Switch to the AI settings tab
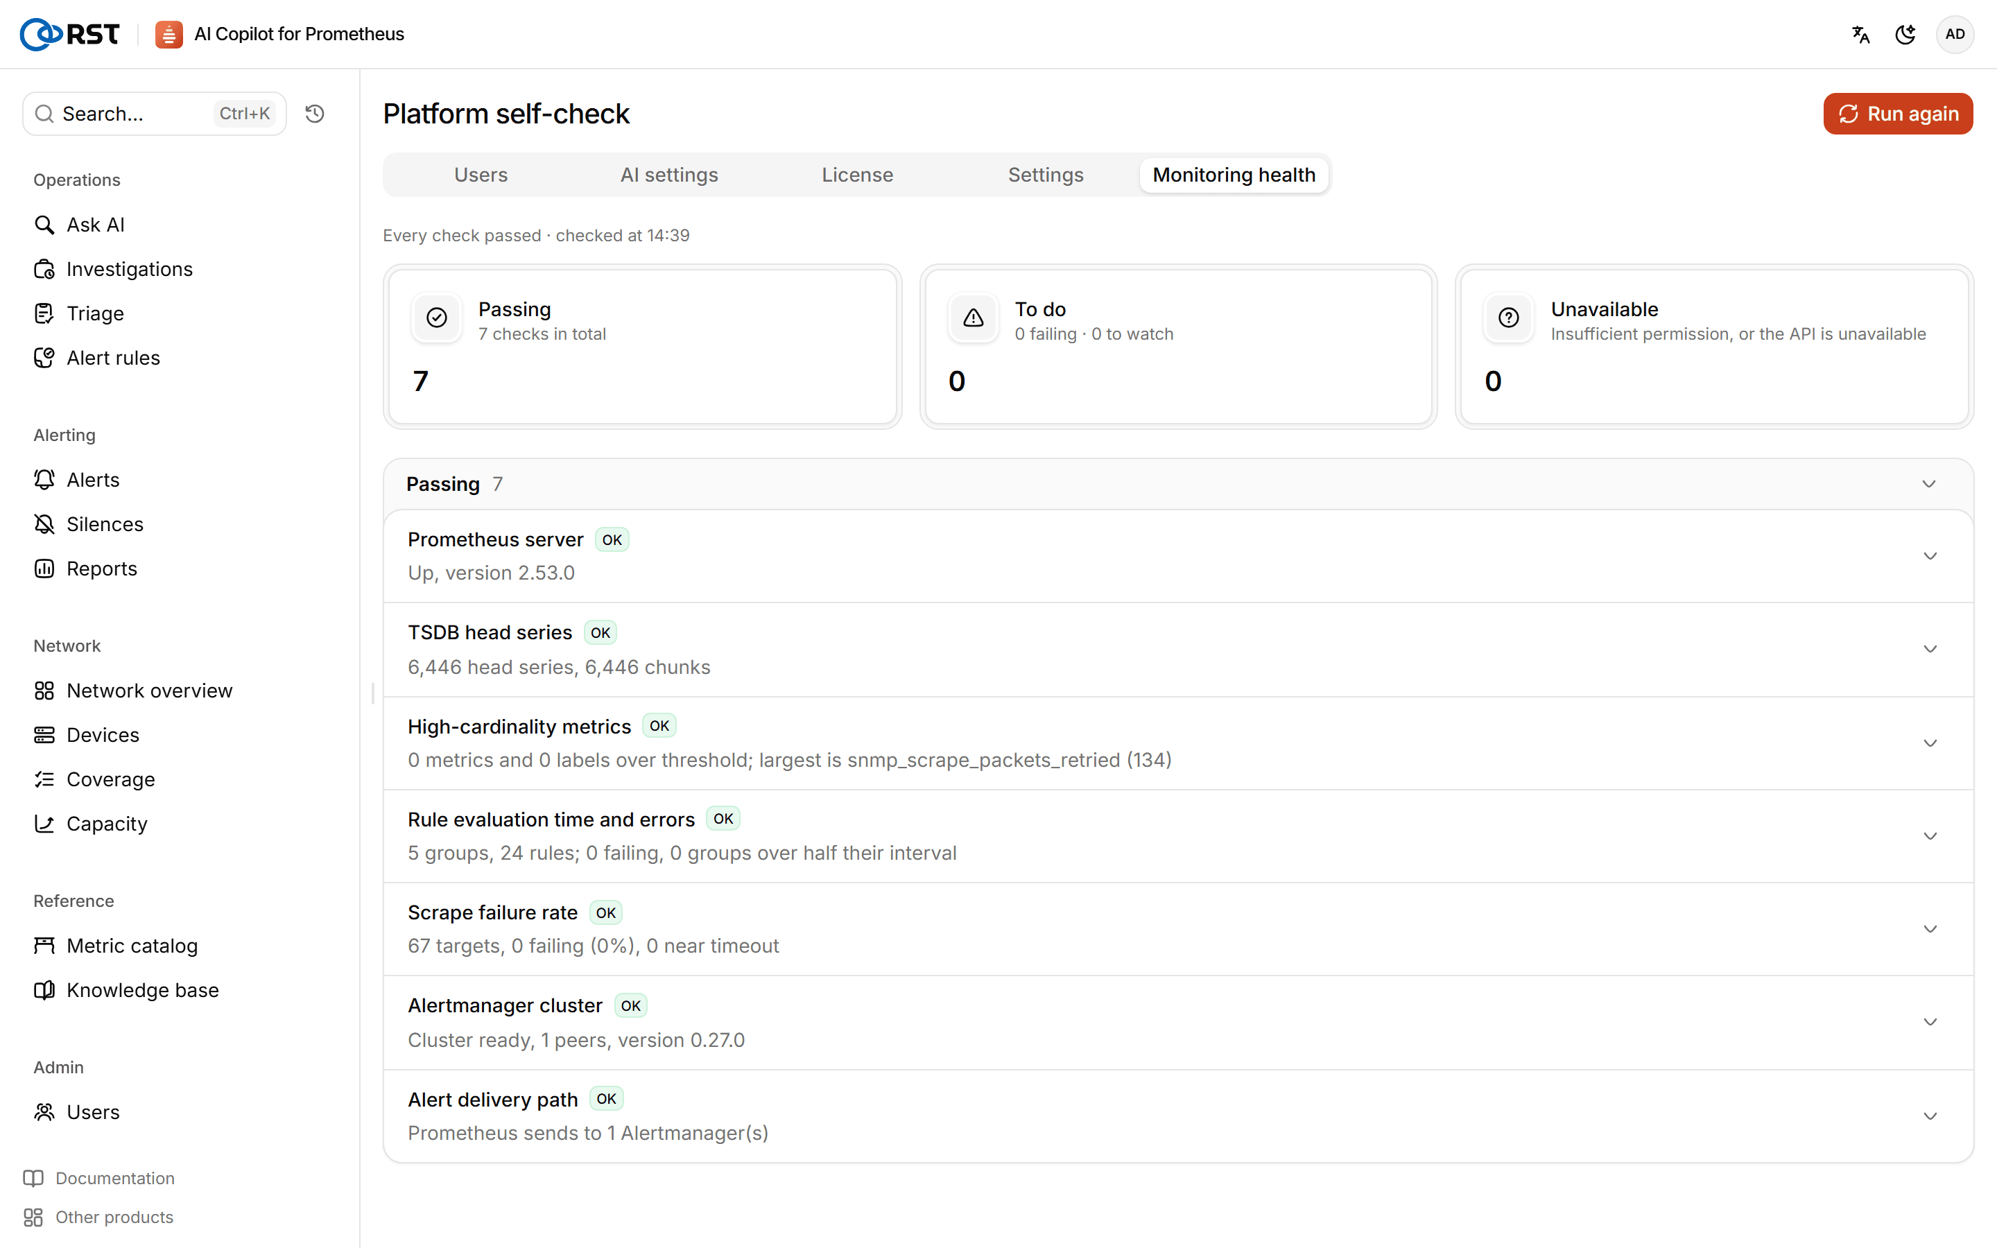Viewport: 1997px width, 1248px height. 669,175
